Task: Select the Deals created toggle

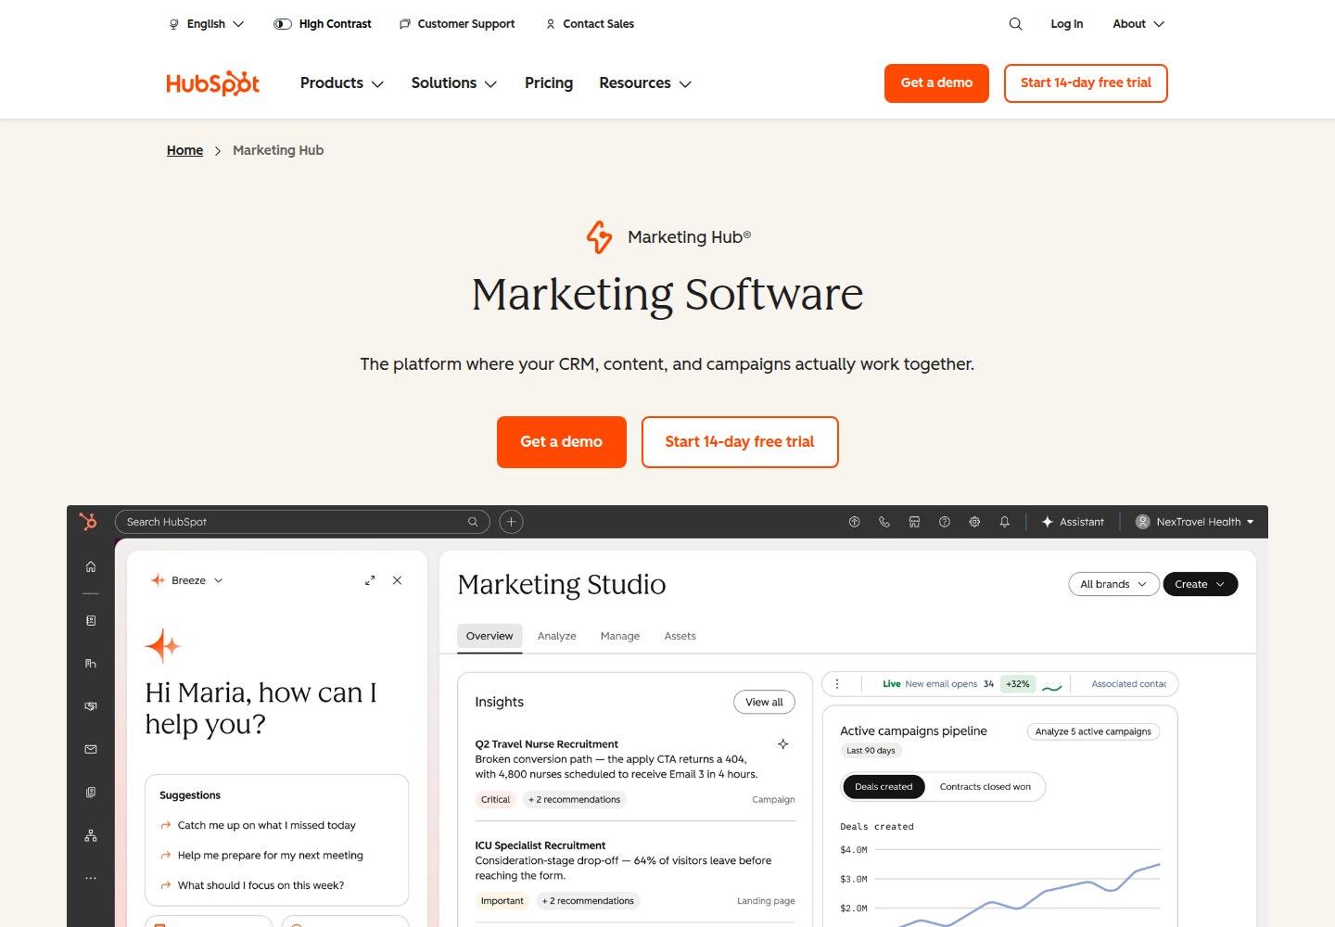Action: [884, 787]
